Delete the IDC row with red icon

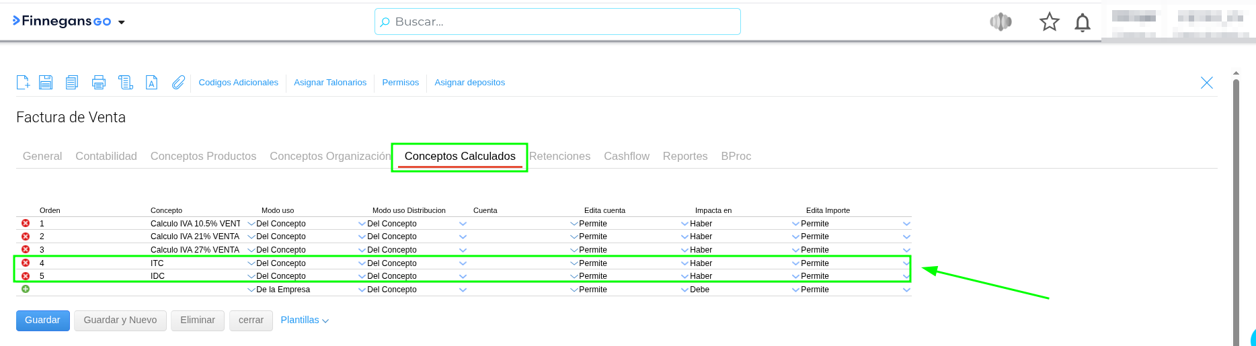click(x=26, y=276)
